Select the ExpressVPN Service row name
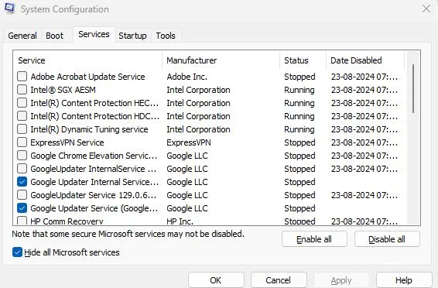The height and width of the screenshot is (288, 438). (x=67, y=142)
